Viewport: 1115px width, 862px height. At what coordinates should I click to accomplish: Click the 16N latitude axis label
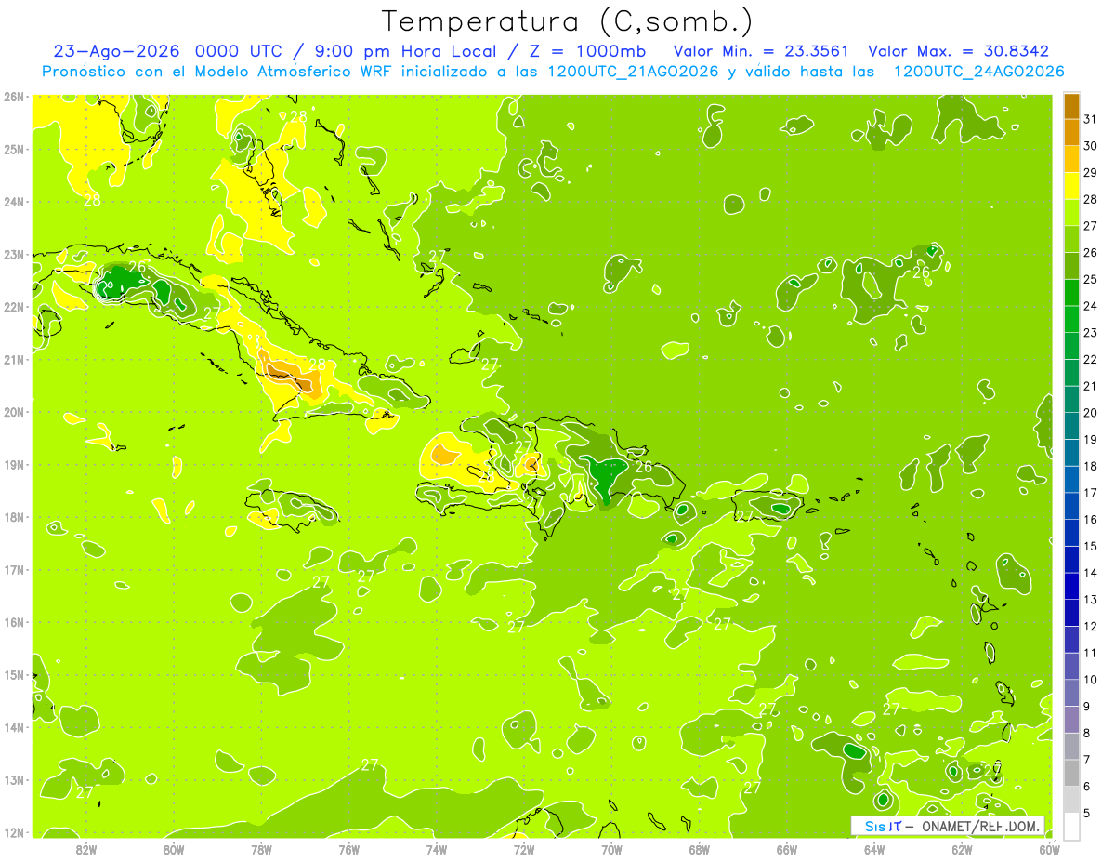[13, 622]
